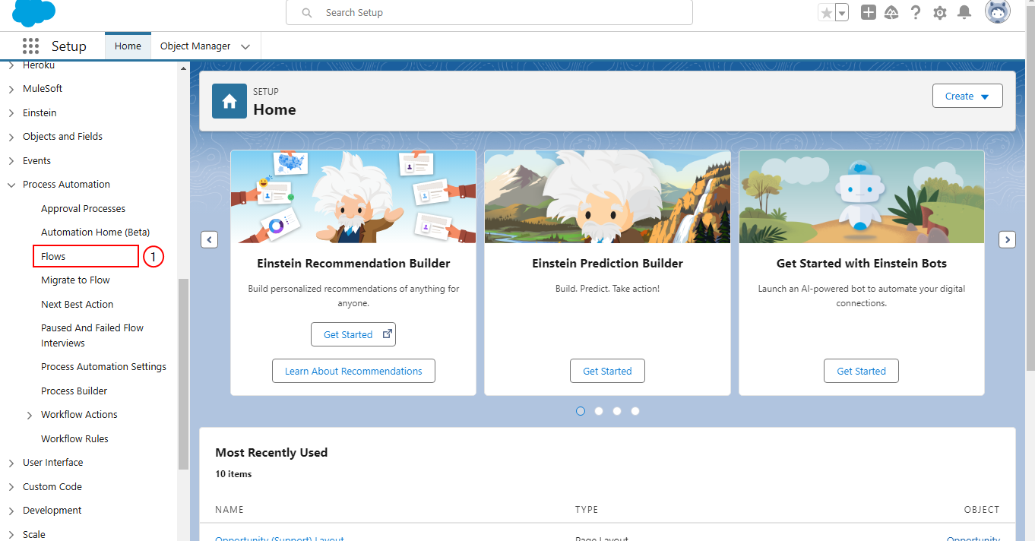Screen dimensions: 1035x541
Task: Expand the MuleSoft section chevron
Action: tap(11, 89)
